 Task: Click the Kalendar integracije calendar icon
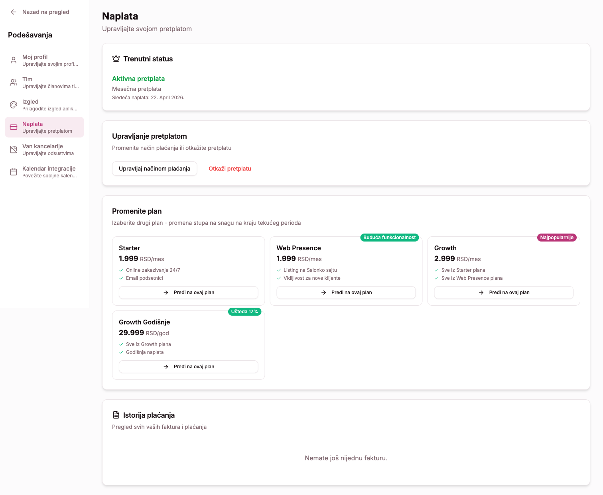14,172
